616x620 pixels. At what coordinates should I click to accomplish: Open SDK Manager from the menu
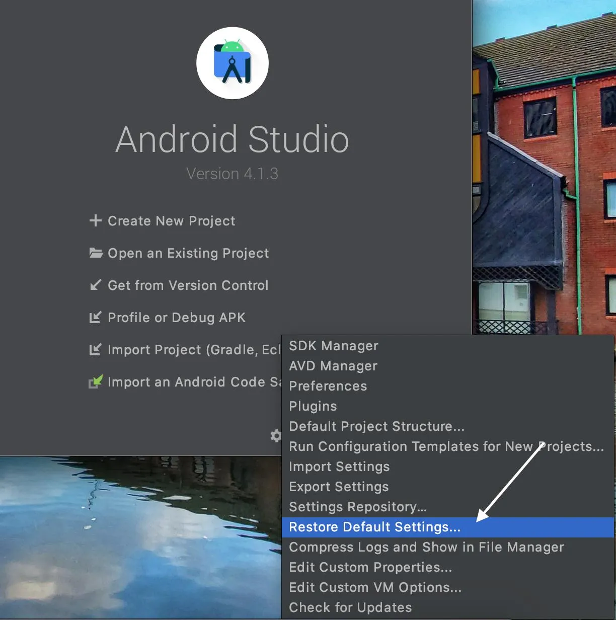[448, 346]
